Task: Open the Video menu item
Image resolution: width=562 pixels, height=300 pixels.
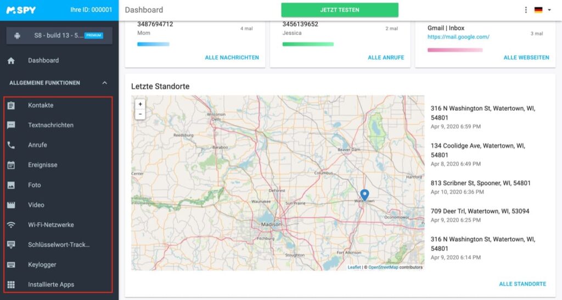Action: (36, 205)
